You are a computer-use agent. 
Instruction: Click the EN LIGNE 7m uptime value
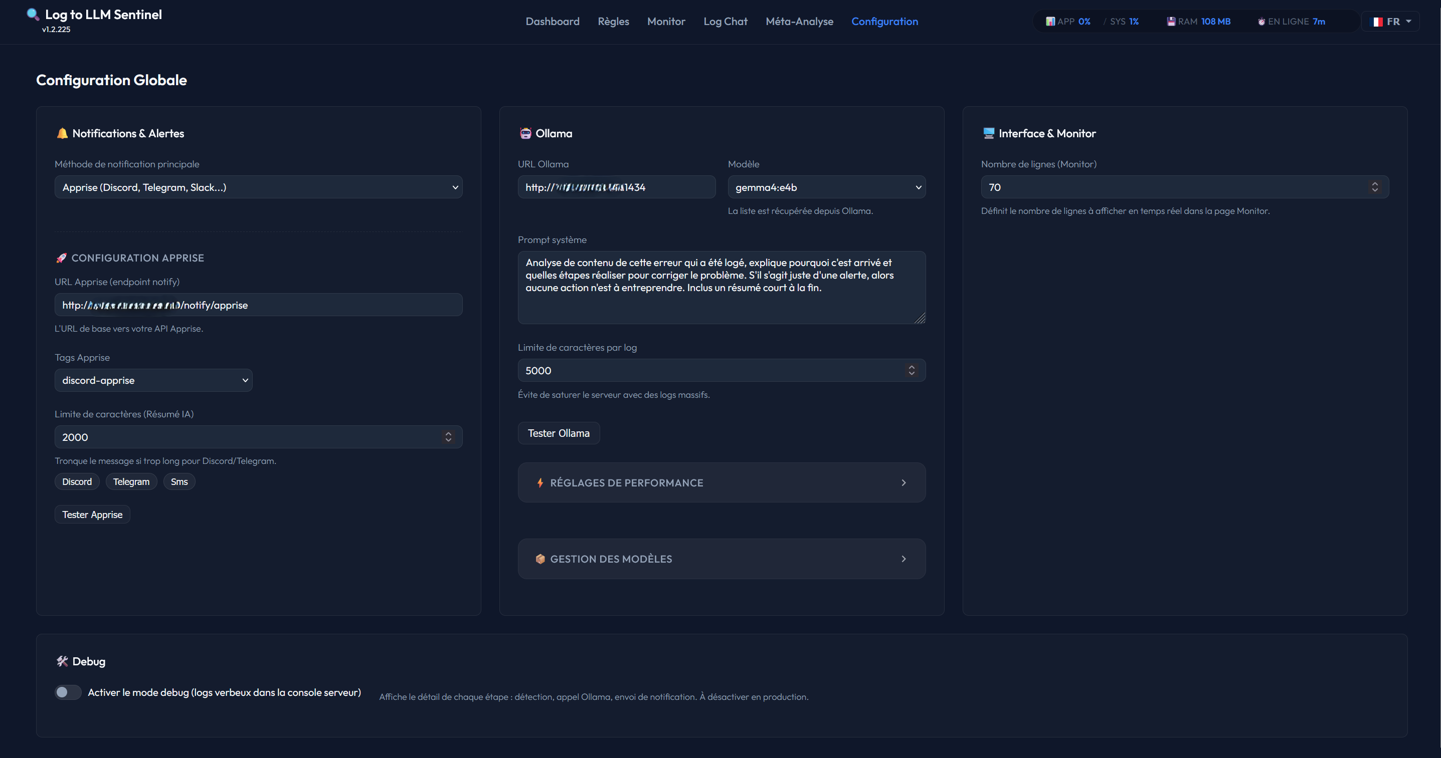click(1319, 21)
